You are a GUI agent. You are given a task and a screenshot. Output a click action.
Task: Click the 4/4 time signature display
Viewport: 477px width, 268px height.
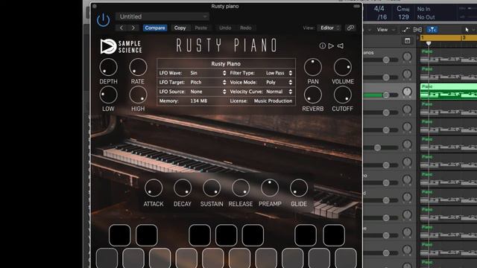coord(379,9)
